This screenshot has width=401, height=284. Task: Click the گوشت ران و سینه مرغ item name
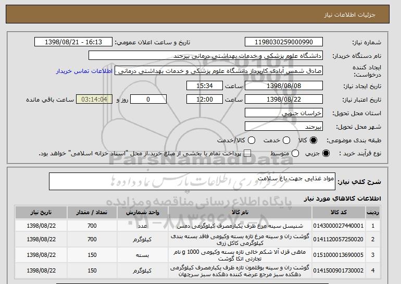point(240,240)
